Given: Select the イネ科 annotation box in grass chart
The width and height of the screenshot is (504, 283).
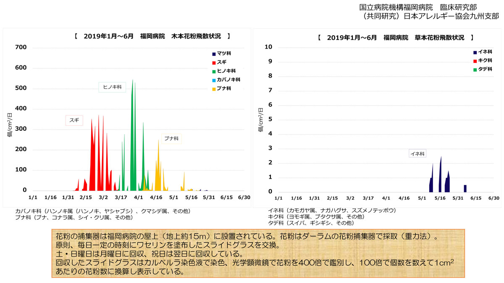Looking at the screenshot, I should [417, 154].
